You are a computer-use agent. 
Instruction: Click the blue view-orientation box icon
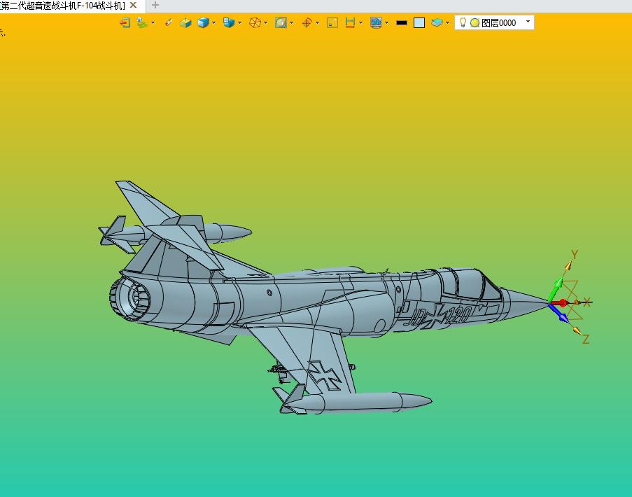[229, 22]
